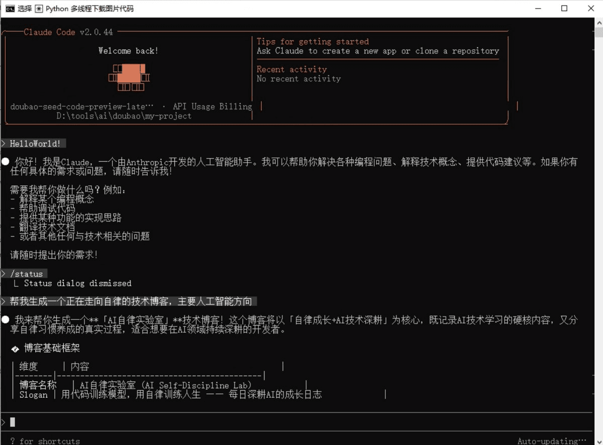
Task: Click the project path D:\tools\ai\doubao\my-project
Action: [x=124, y=116]
